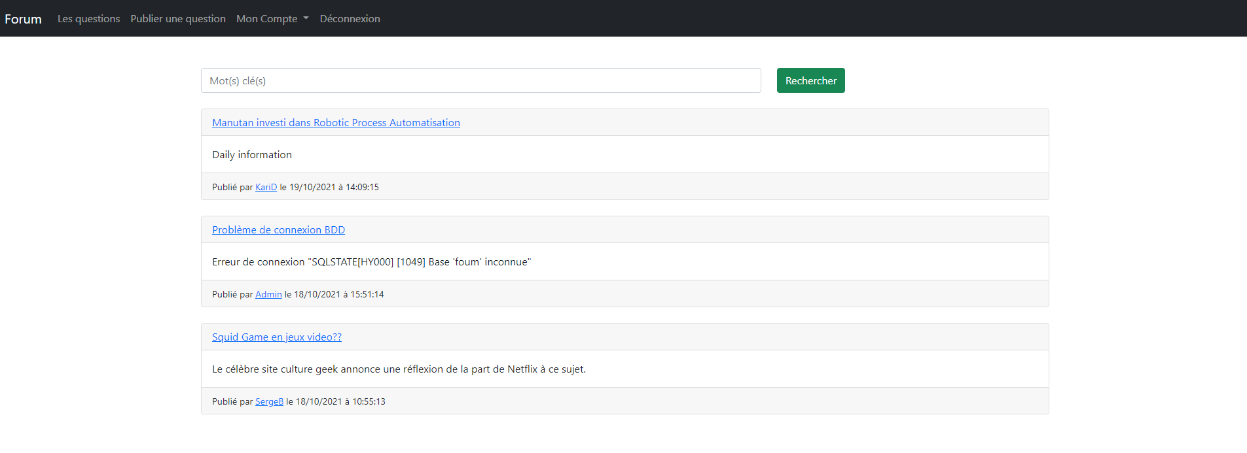
Task: View the SergeB author profile
Action: pyautogui.click(x=269, y=402)
